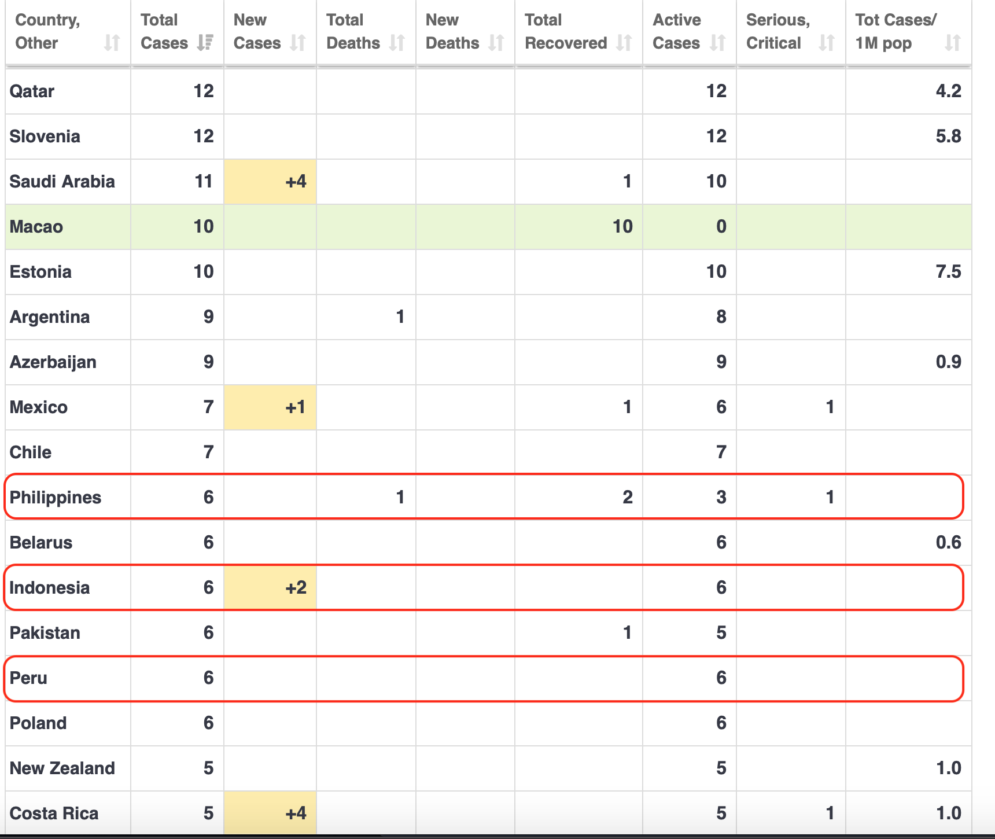Viewport: 995px width, 839px height.
Task: Select the Argentina country name
Action: point(50,317)
